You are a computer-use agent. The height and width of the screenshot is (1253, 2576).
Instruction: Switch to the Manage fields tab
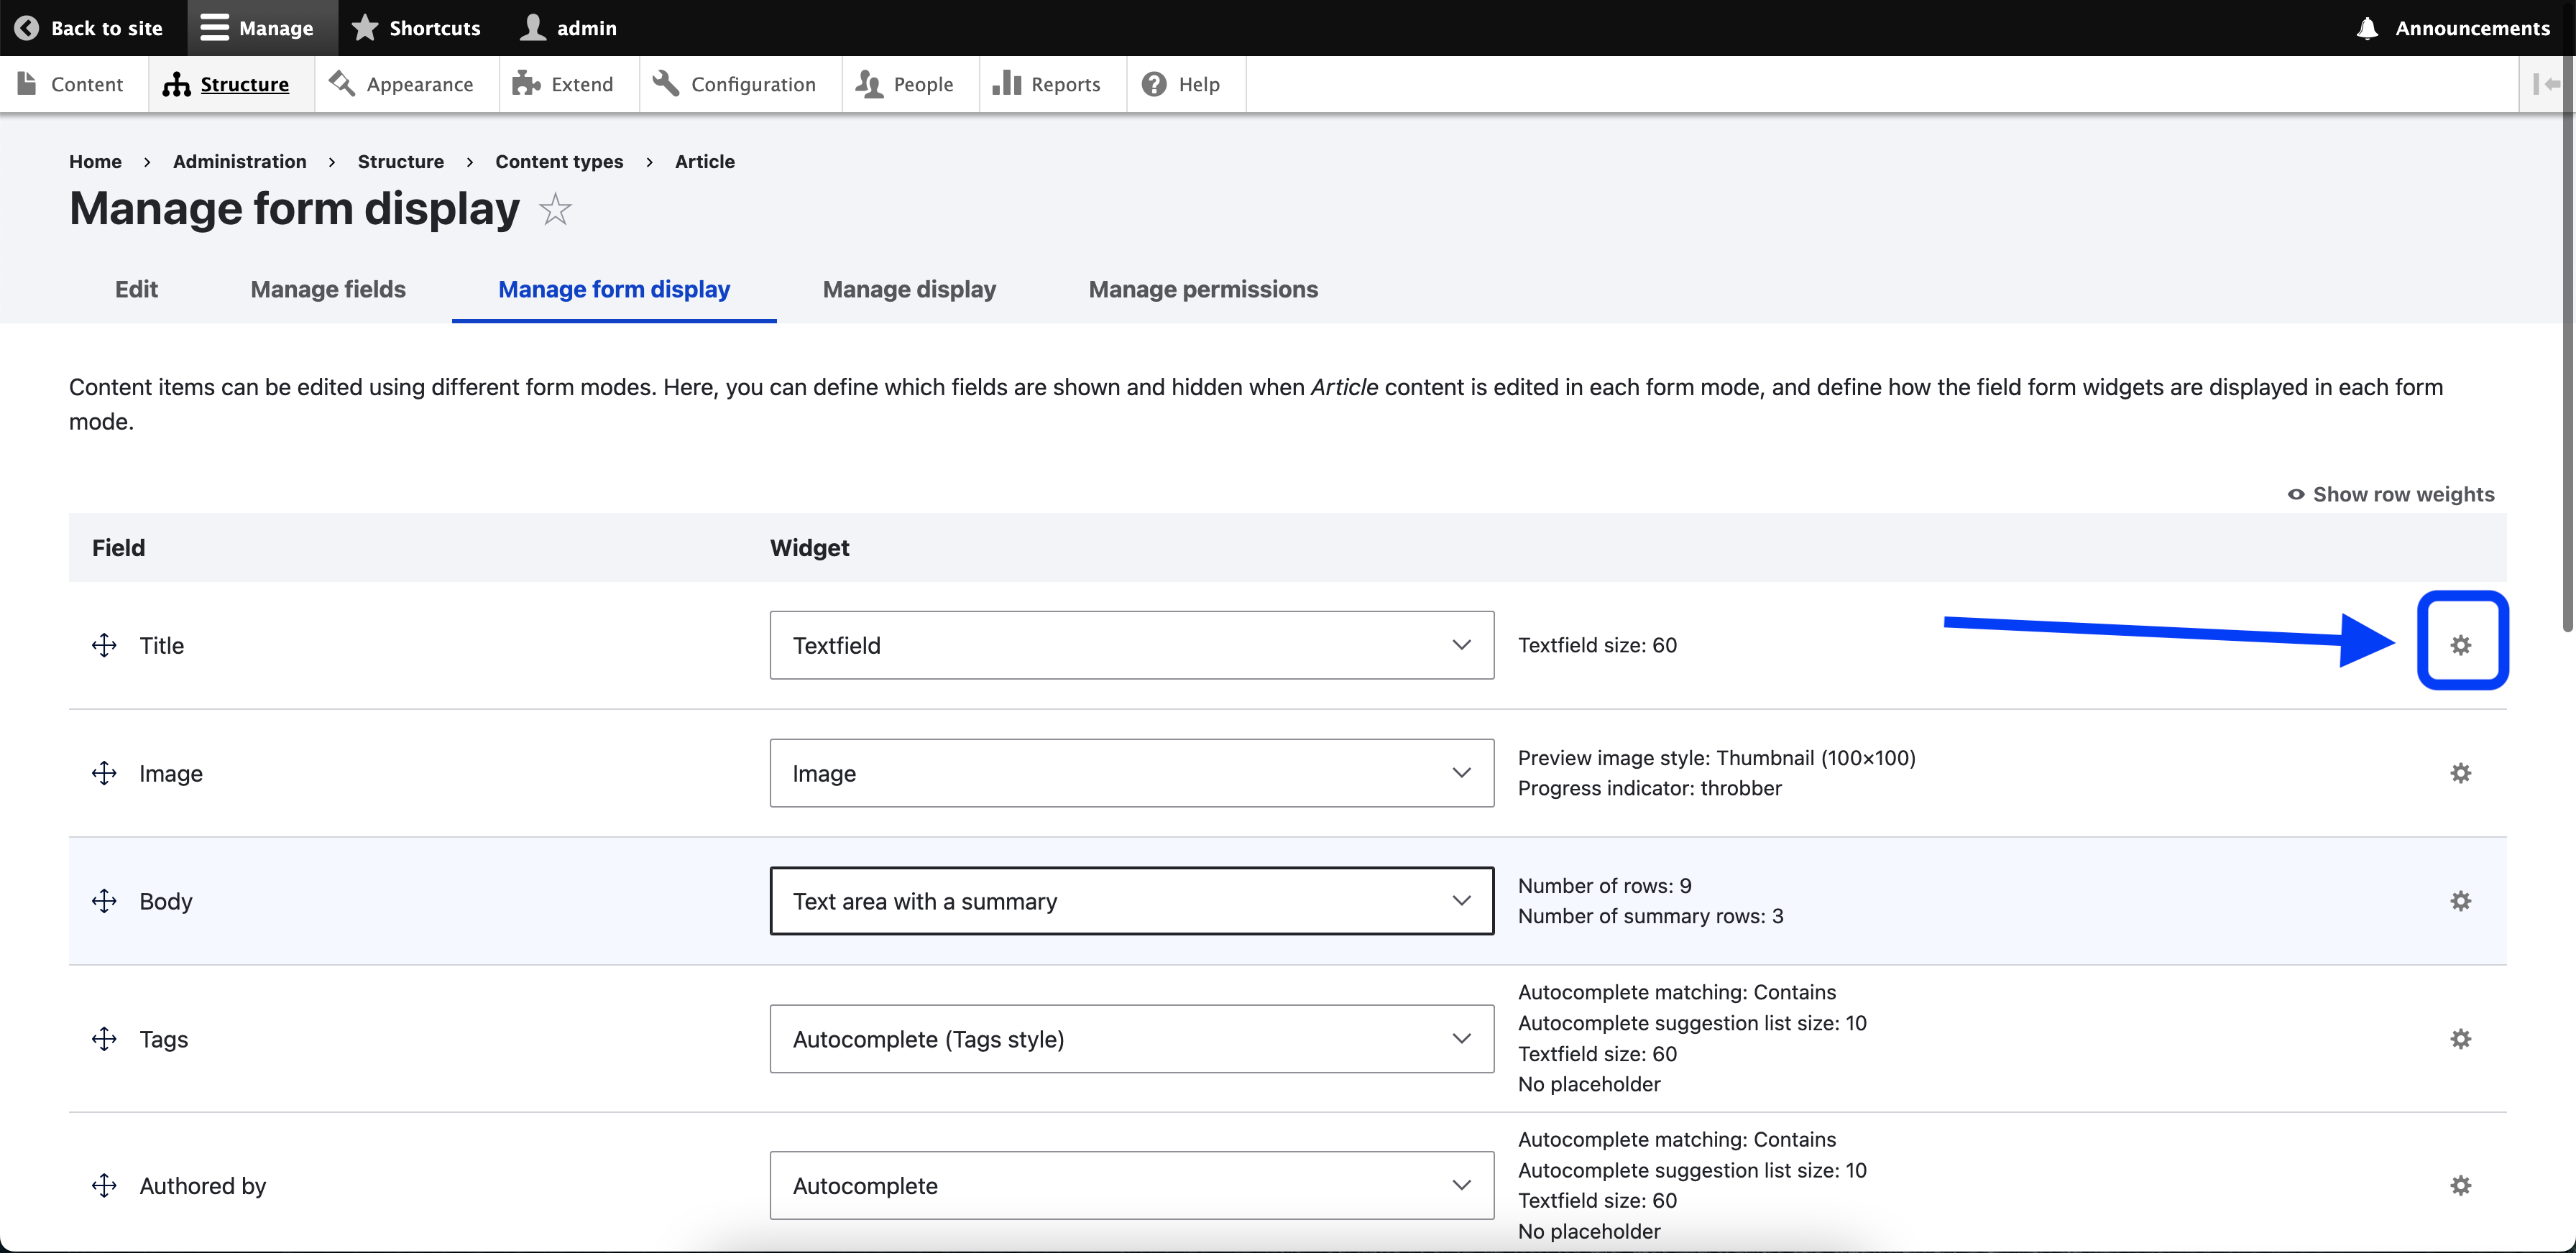[328, 289]
